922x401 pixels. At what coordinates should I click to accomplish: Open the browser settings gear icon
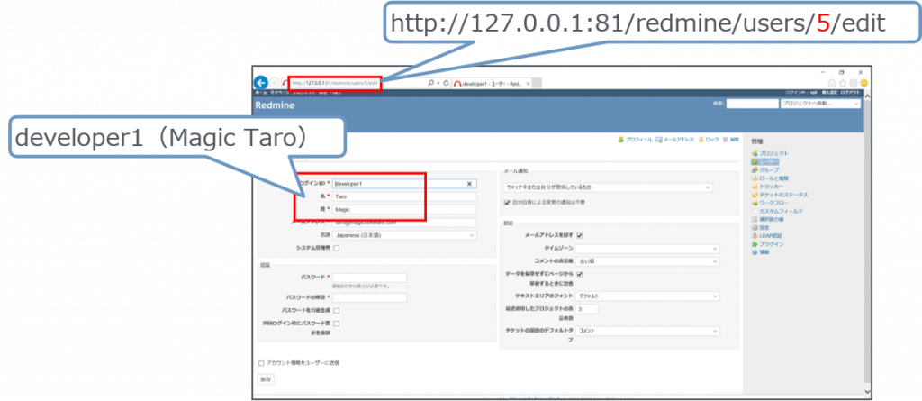click(854, 83)
